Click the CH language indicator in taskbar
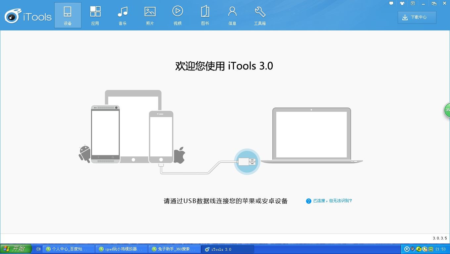450x254 pixels. tap(38, 249)
